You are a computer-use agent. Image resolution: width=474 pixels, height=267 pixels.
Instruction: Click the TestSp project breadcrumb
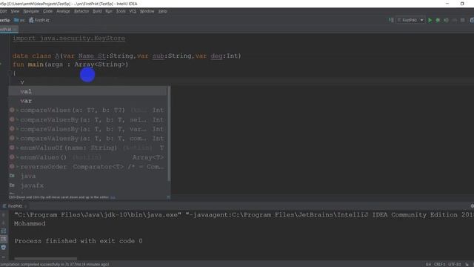coord(5,20)
